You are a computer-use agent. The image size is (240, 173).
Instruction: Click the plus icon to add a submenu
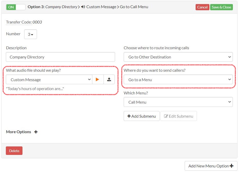[x=130, y=116]
